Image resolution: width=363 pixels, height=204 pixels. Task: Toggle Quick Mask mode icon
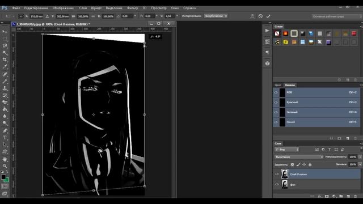(5, 186)
